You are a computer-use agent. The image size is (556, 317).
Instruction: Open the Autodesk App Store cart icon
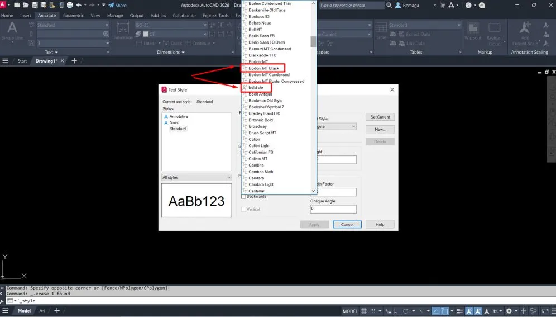click(443, 6)
